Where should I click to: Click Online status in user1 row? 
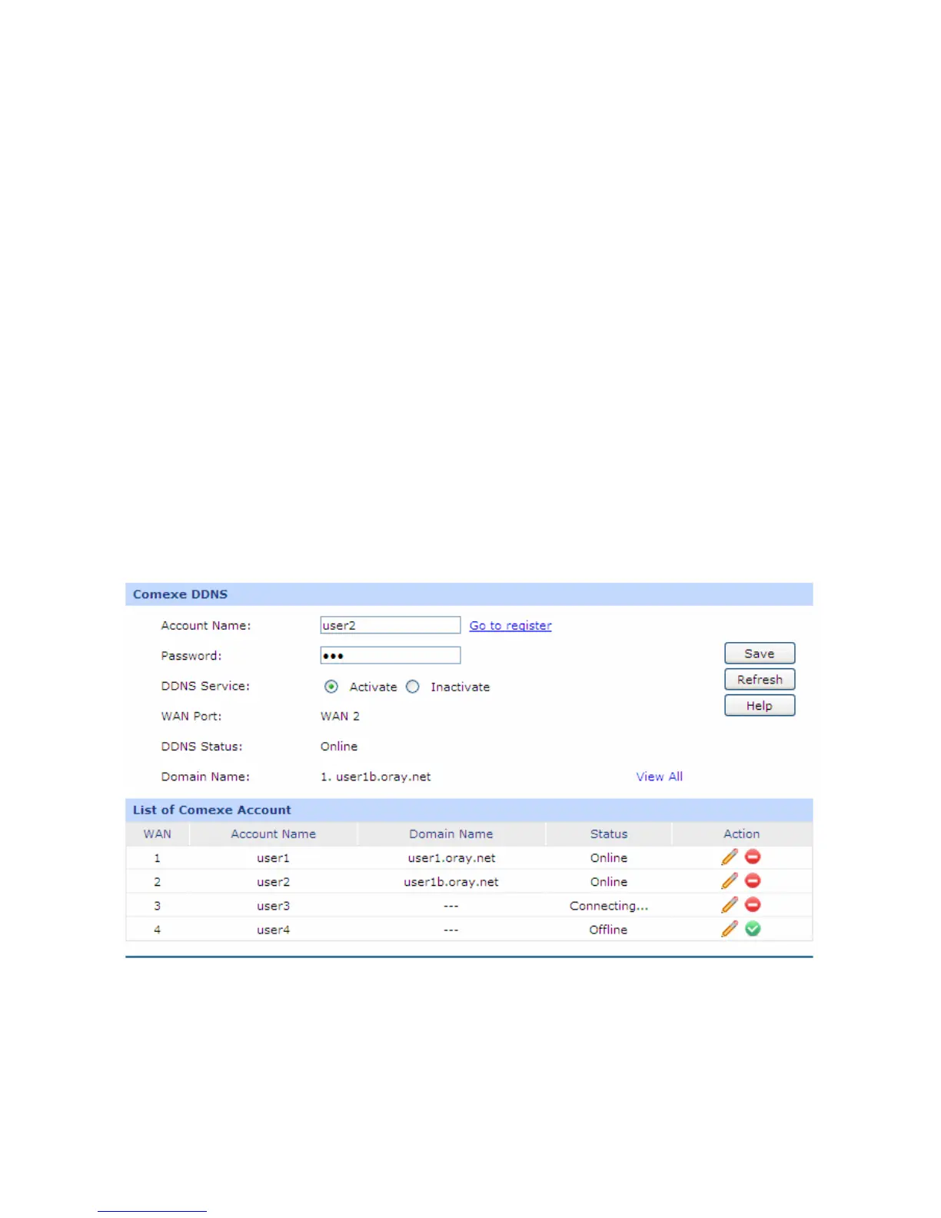(609, 858)
